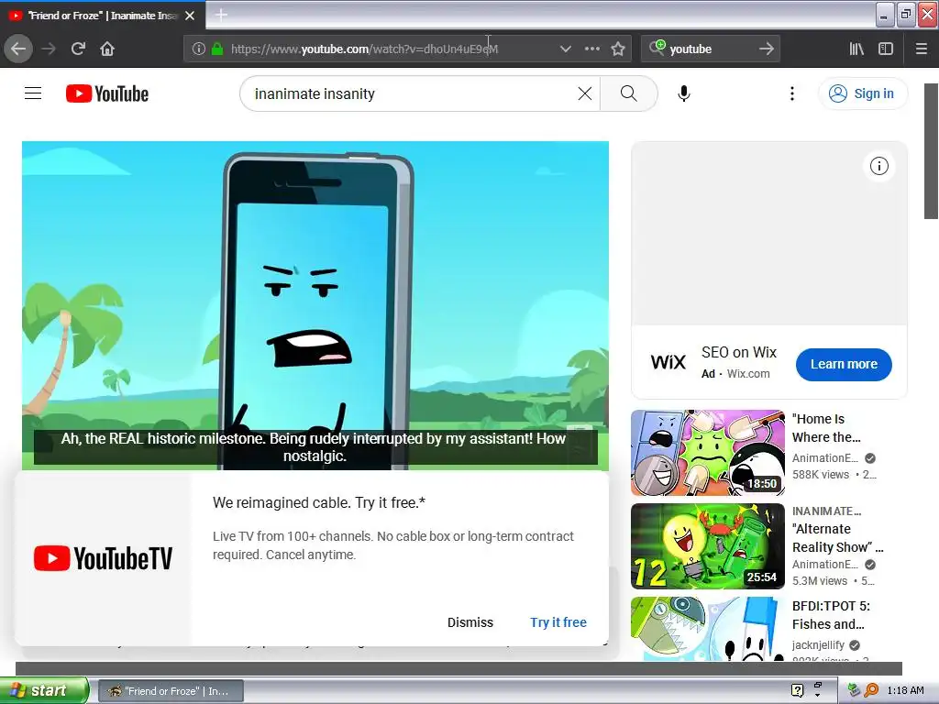939x704 pixels.
Task: Open YouTube settings three-dot menu
Action: [791, 93]
